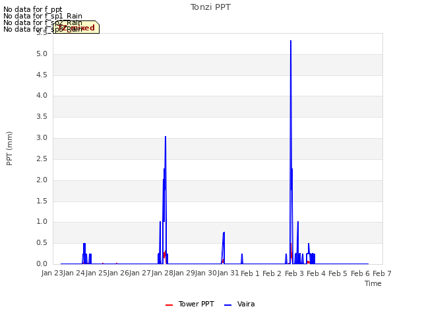Click the 5.0 y-axis tick label
This screenshot has height=317, width=422.
click(x=42, y=54)
